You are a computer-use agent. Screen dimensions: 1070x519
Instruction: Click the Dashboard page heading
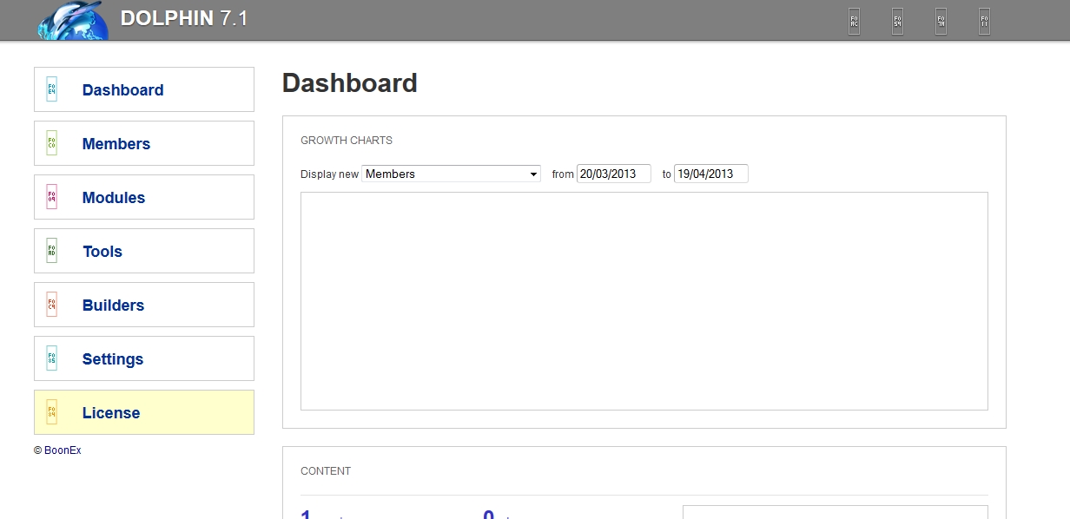pos(350,83)
